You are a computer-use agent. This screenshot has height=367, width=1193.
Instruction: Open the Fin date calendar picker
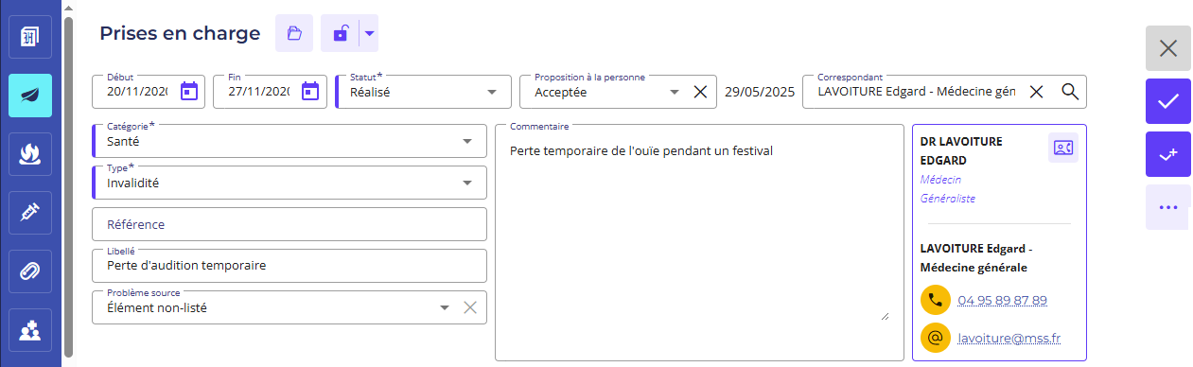pyautogui.click(x=310, y=92)
